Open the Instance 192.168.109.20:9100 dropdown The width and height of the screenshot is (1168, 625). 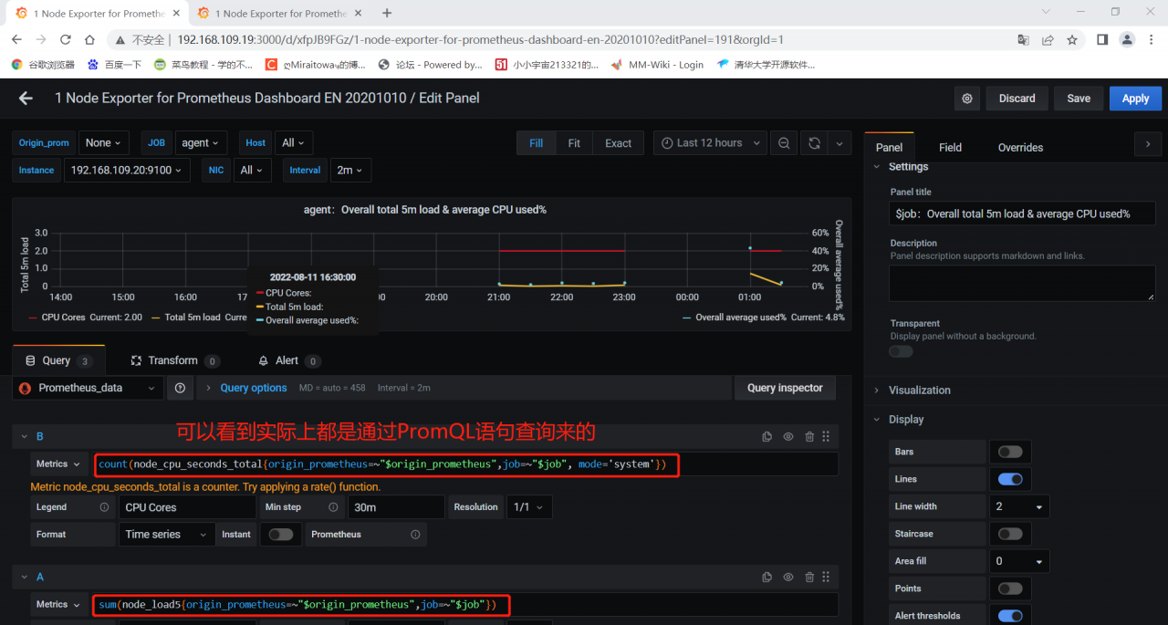coord(127,171)
